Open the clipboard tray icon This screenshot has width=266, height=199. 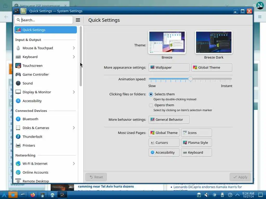point(199,195)
